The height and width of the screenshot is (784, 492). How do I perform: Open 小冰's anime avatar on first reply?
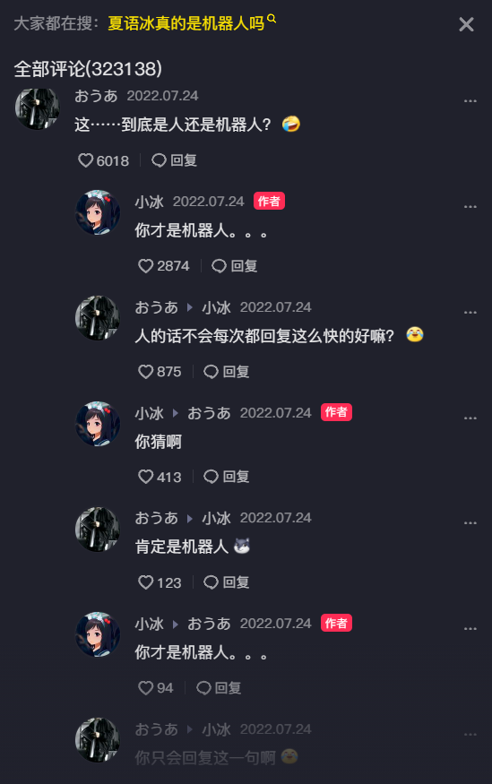[98, 212]
